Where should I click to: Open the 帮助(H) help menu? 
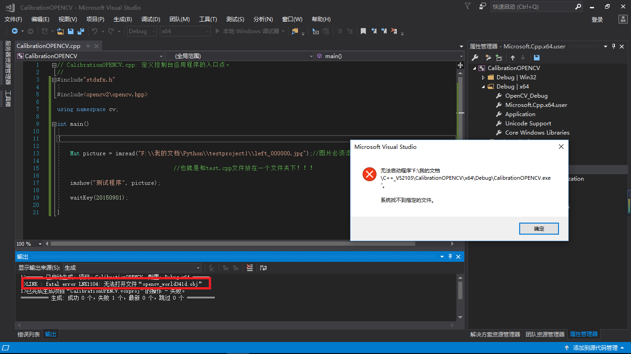click(x=321, y=19)
